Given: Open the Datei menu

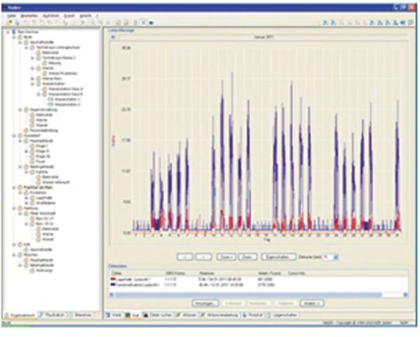Looking at the screenshot, I should 11,16.
